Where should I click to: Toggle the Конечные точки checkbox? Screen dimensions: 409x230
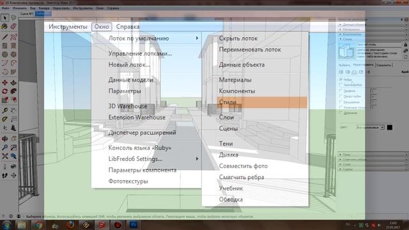click(341, 107)
